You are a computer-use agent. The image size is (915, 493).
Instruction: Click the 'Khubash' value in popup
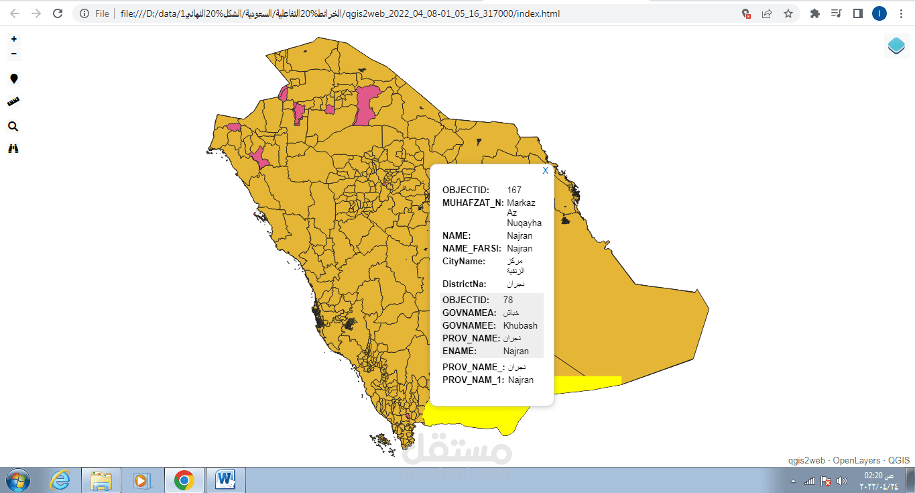point(520,325)
